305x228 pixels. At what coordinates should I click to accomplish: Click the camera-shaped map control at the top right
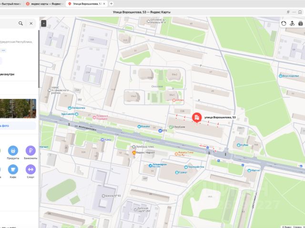coord(301,23)
